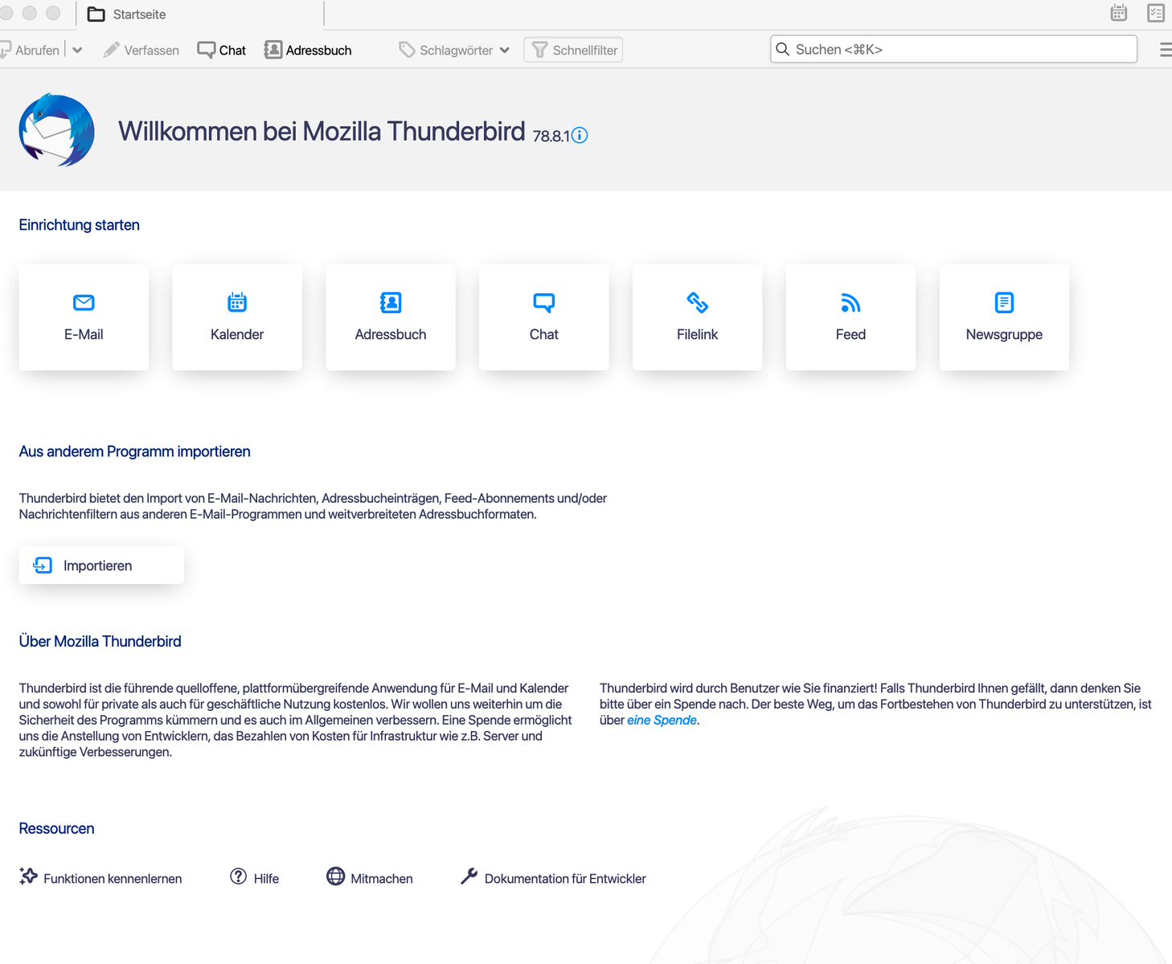Click the wrench icon beside Dokumentation
Image resolution: width=1172 pixels, height=964 pixels.
point(469,876)
